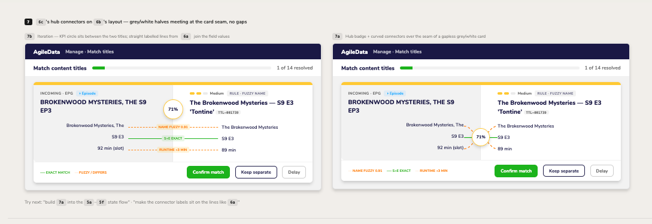Viewport: 652px width, 224px height.
Task: Click the Manage · Match titles breadcrumb in 7a
Action: pos(397,52)
